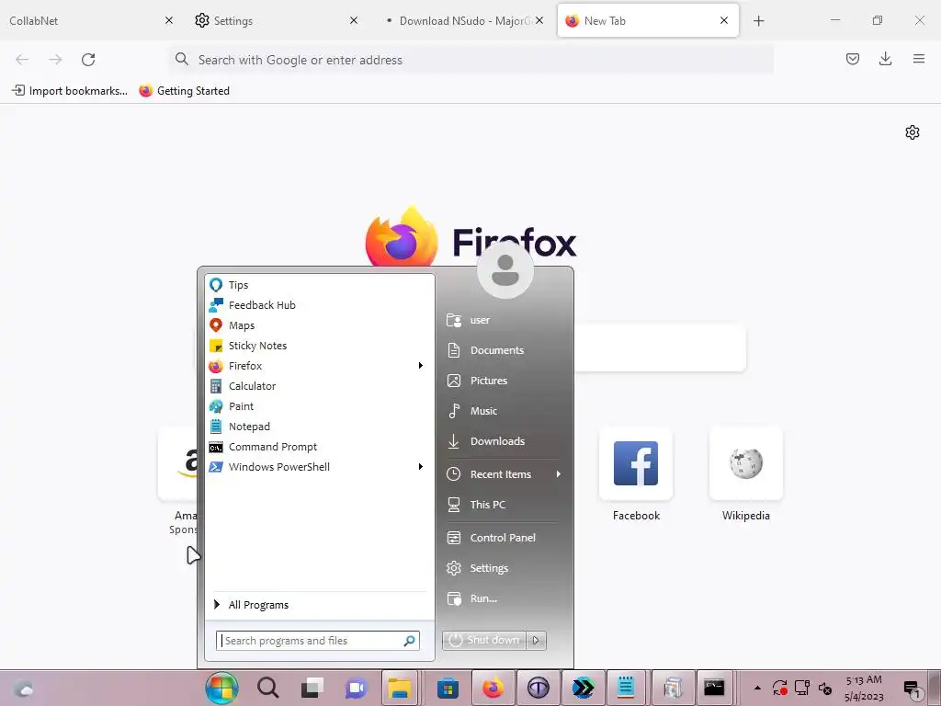Click the Start menu search magnifier icon

409,641
